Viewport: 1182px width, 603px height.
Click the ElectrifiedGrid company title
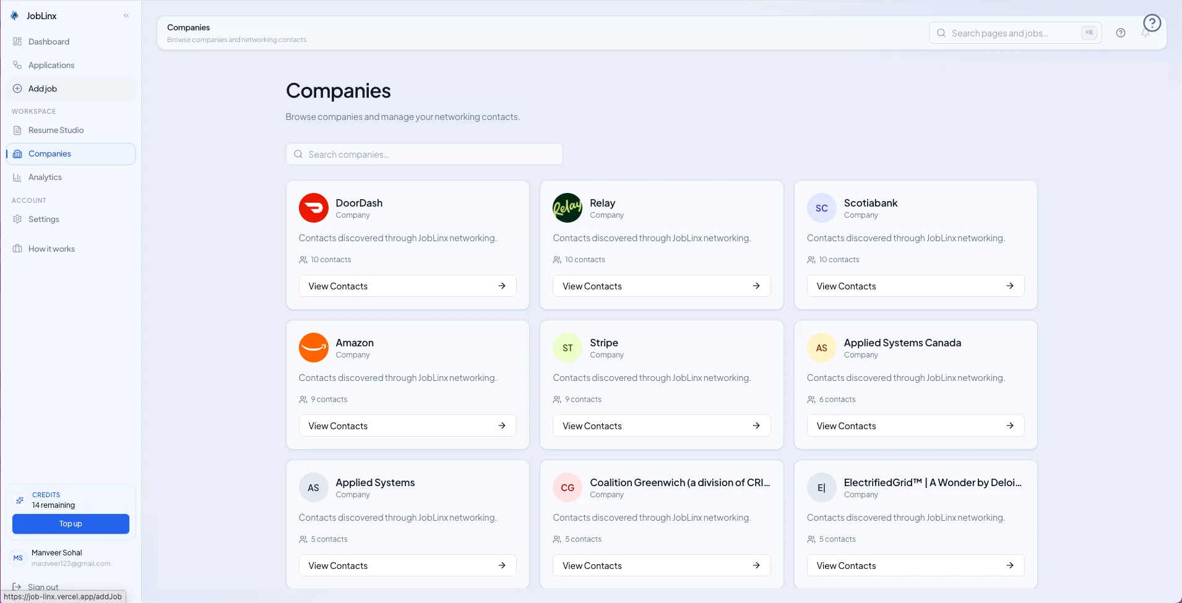pos(932,482)
